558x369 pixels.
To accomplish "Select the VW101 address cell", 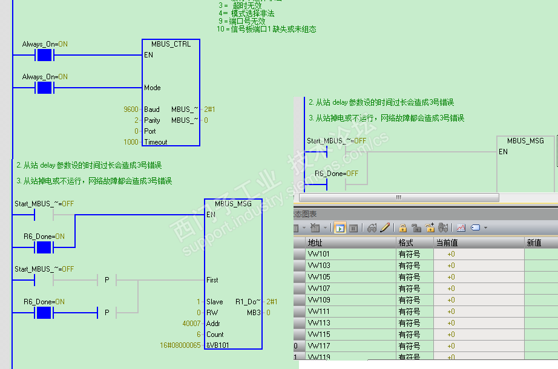I will click(x=350, y=254).
